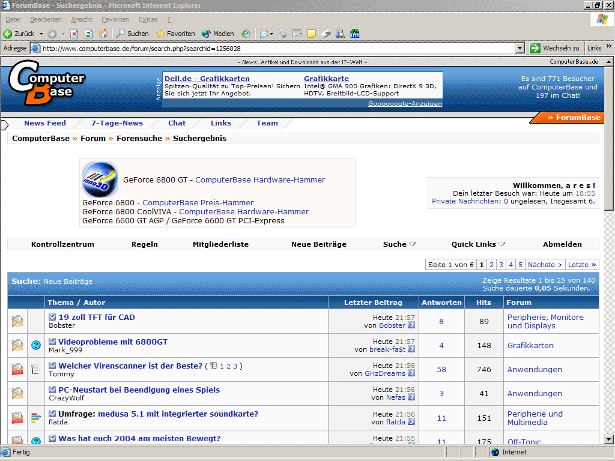This screenshot has height=461, width=615.
Task: Open the Mitgliederliste link
Action: click(220, 244)
